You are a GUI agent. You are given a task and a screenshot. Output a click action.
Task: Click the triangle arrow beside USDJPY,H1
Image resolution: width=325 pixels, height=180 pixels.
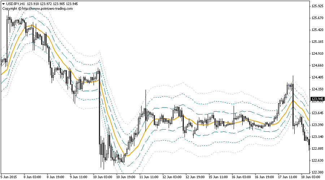tap(3, 4)
